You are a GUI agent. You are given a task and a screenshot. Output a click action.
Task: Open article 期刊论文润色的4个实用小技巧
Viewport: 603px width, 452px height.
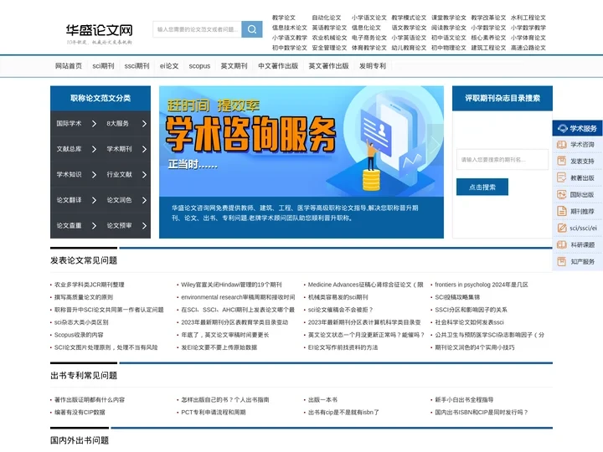pos(475,347)
